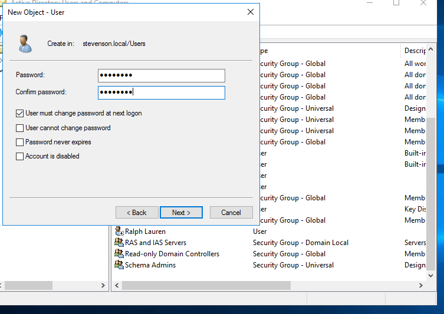This screenshot has width=444, height=314.
Task: Click the list's vertical scrollbar down arrow
Action: 431,276
